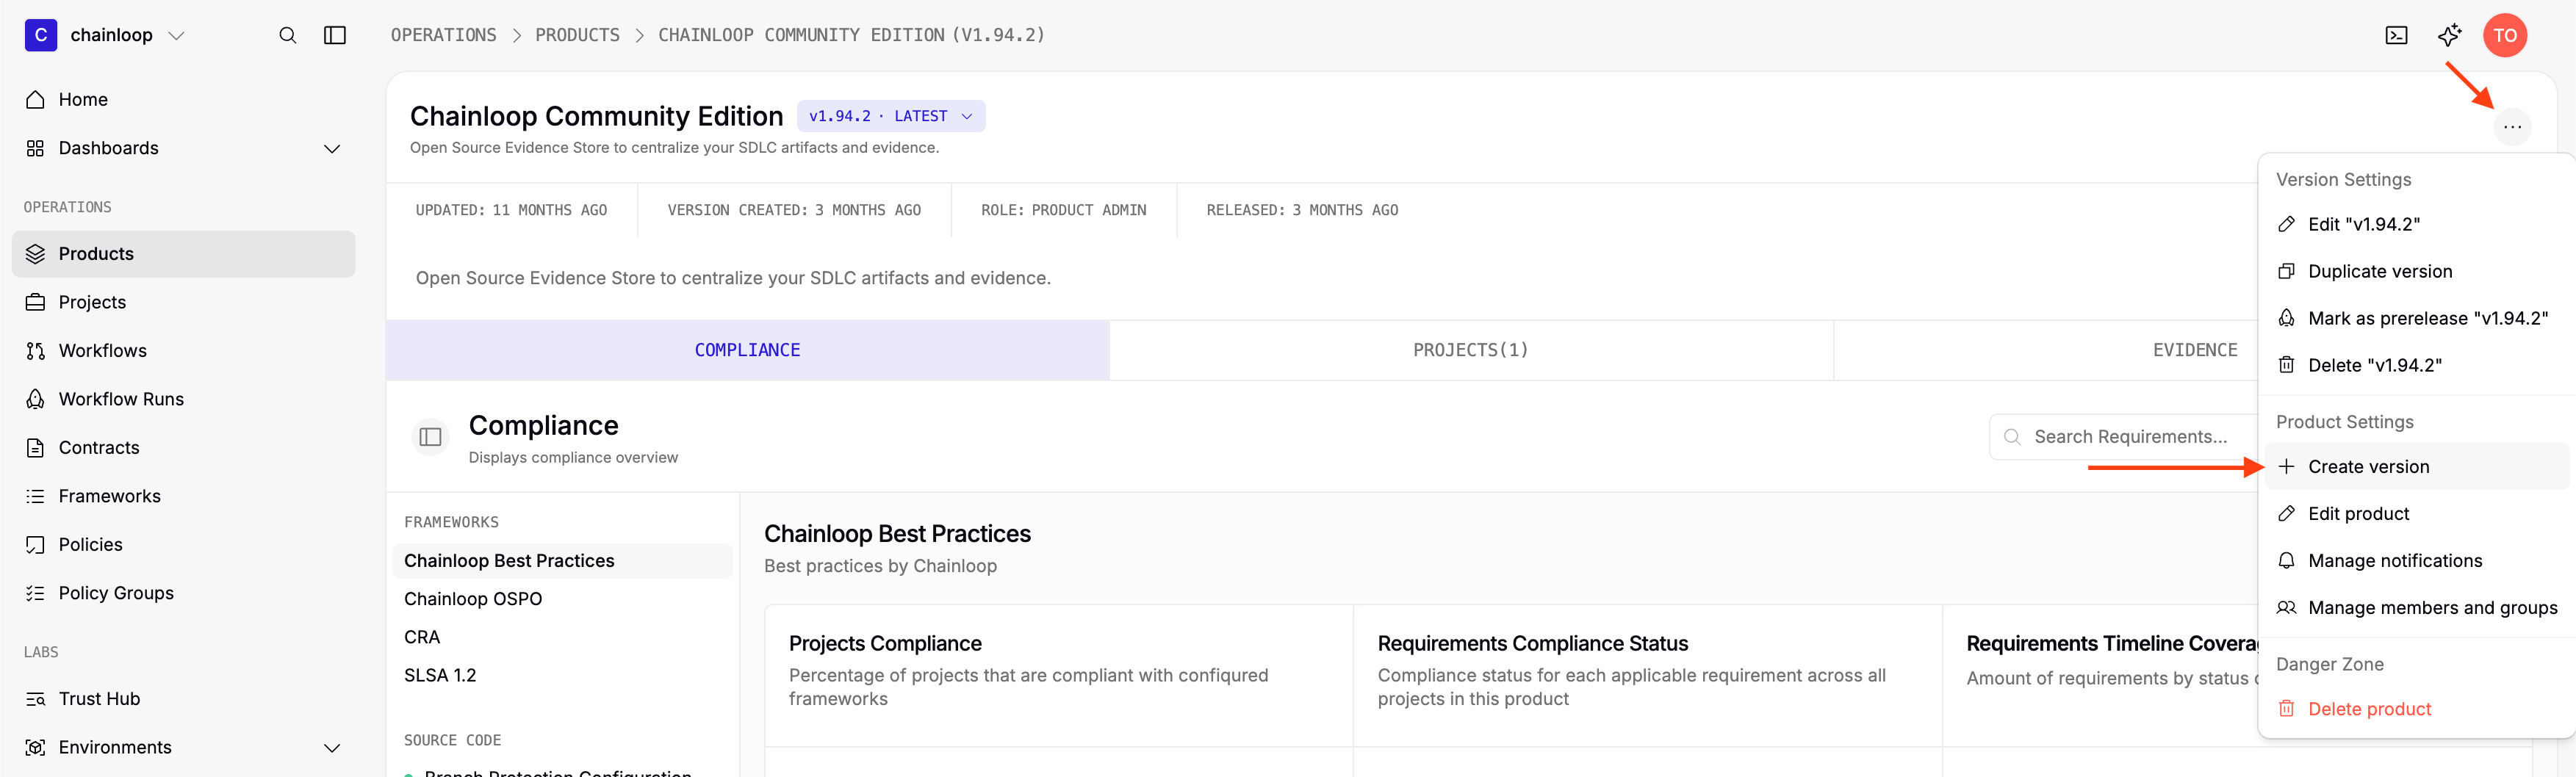Choose Create version menu item

click(2416, 467)
